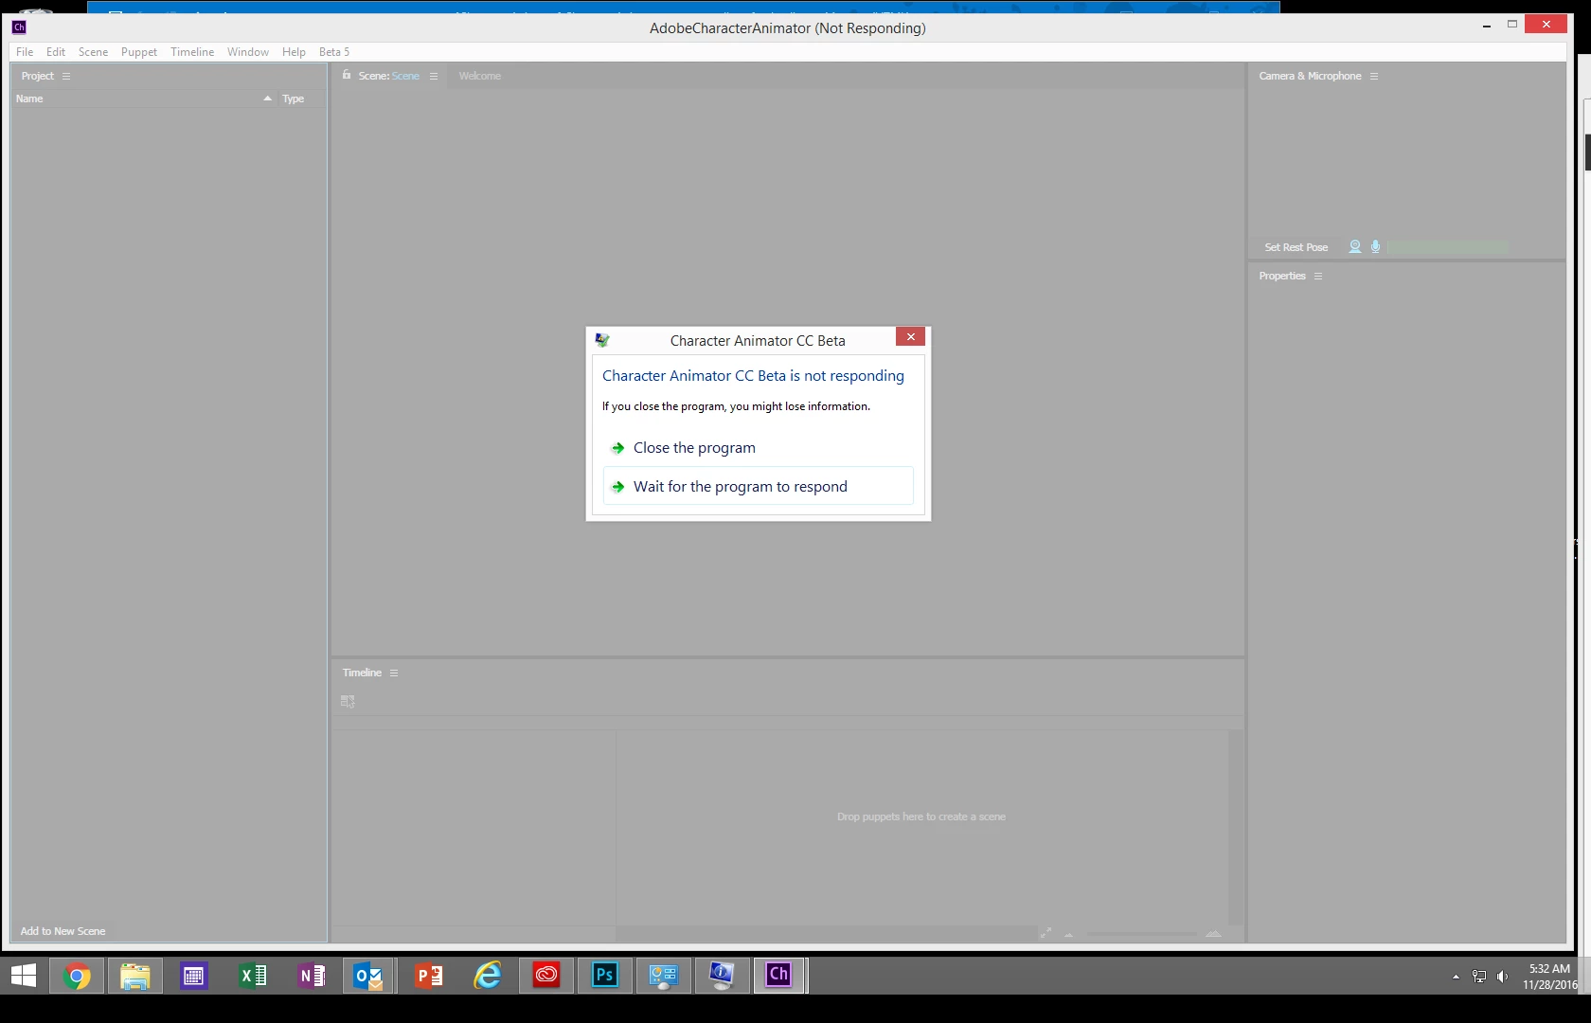Open the Window menu
This screenshot has height=1023, width=1591.
tap(248, 52)
